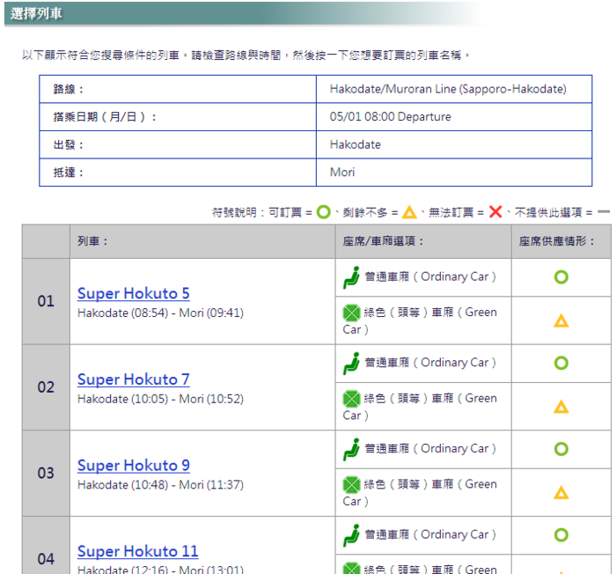Click the row number 03 cell
The height and width of the screenshot is (574, 616).
46,474
